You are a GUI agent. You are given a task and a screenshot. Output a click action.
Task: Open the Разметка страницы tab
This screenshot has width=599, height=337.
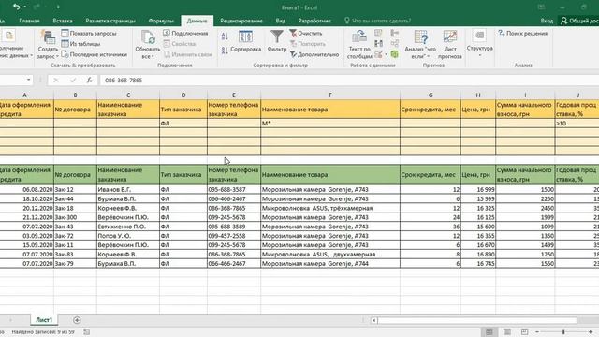point(110,21)
